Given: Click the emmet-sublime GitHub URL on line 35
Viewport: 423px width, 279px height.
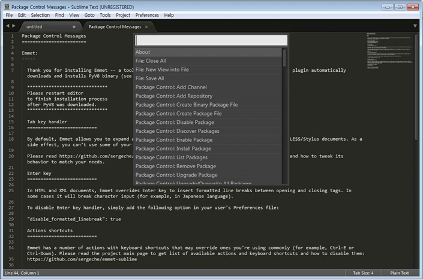Looking at the screenshot, I should point(82,259).
